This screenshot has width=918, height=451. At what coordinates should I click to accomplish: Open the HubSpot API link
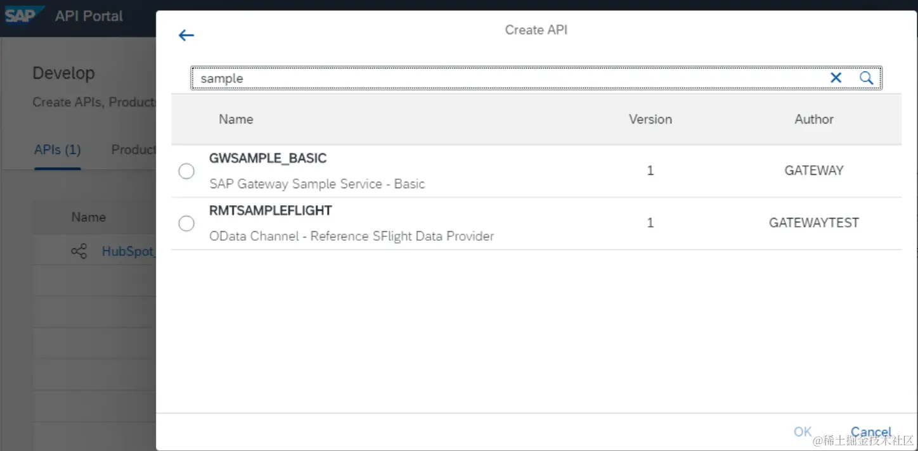click(x=128, y=251)
